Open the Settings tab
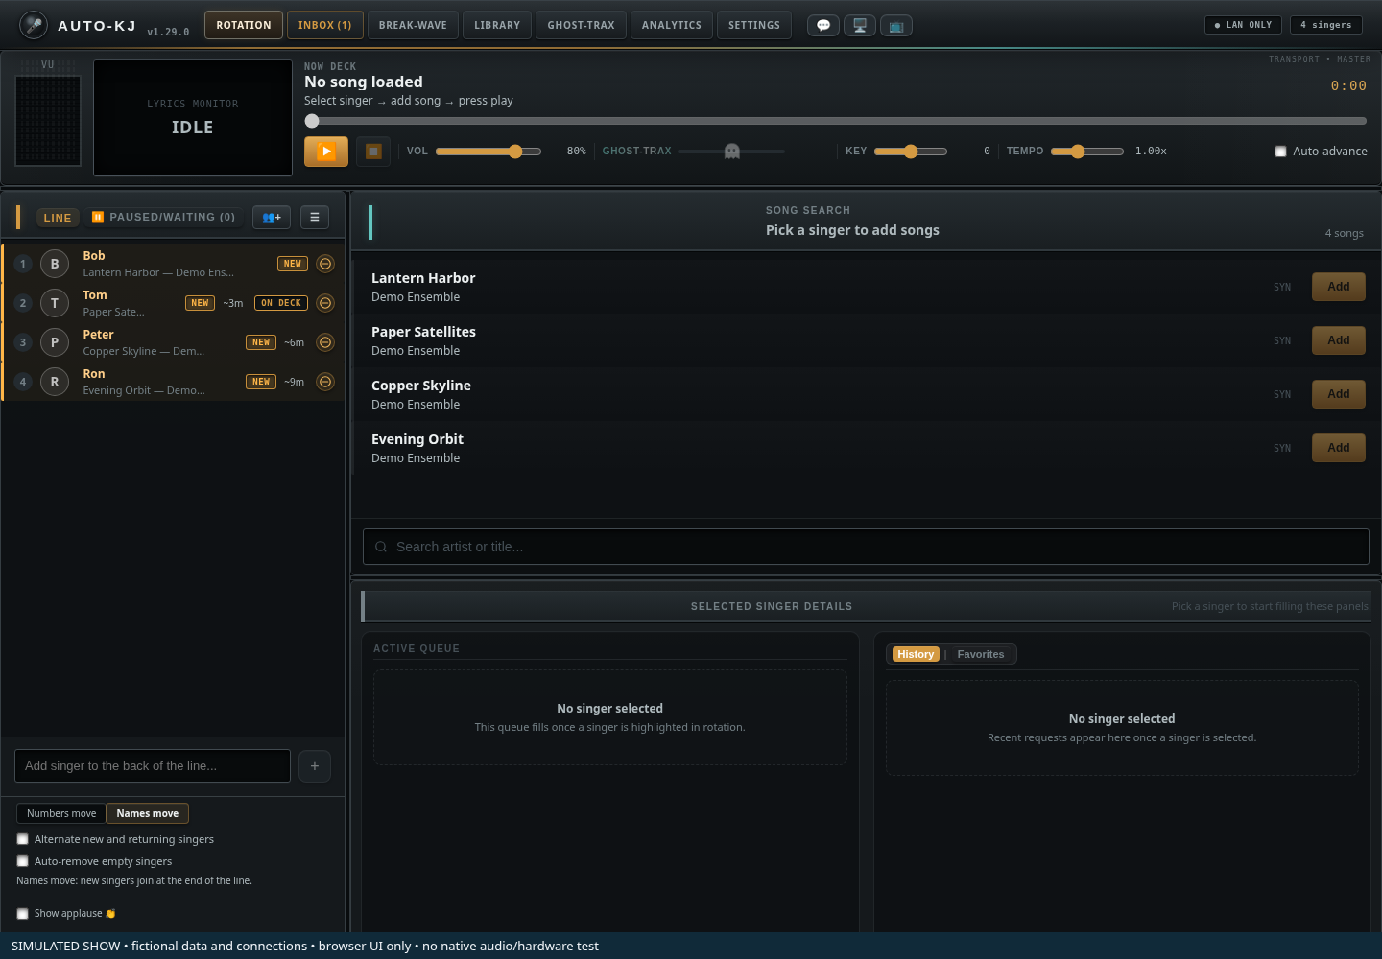Image resolution: width=1382 pixels, height=959 pixels. [x=754, y=25]
